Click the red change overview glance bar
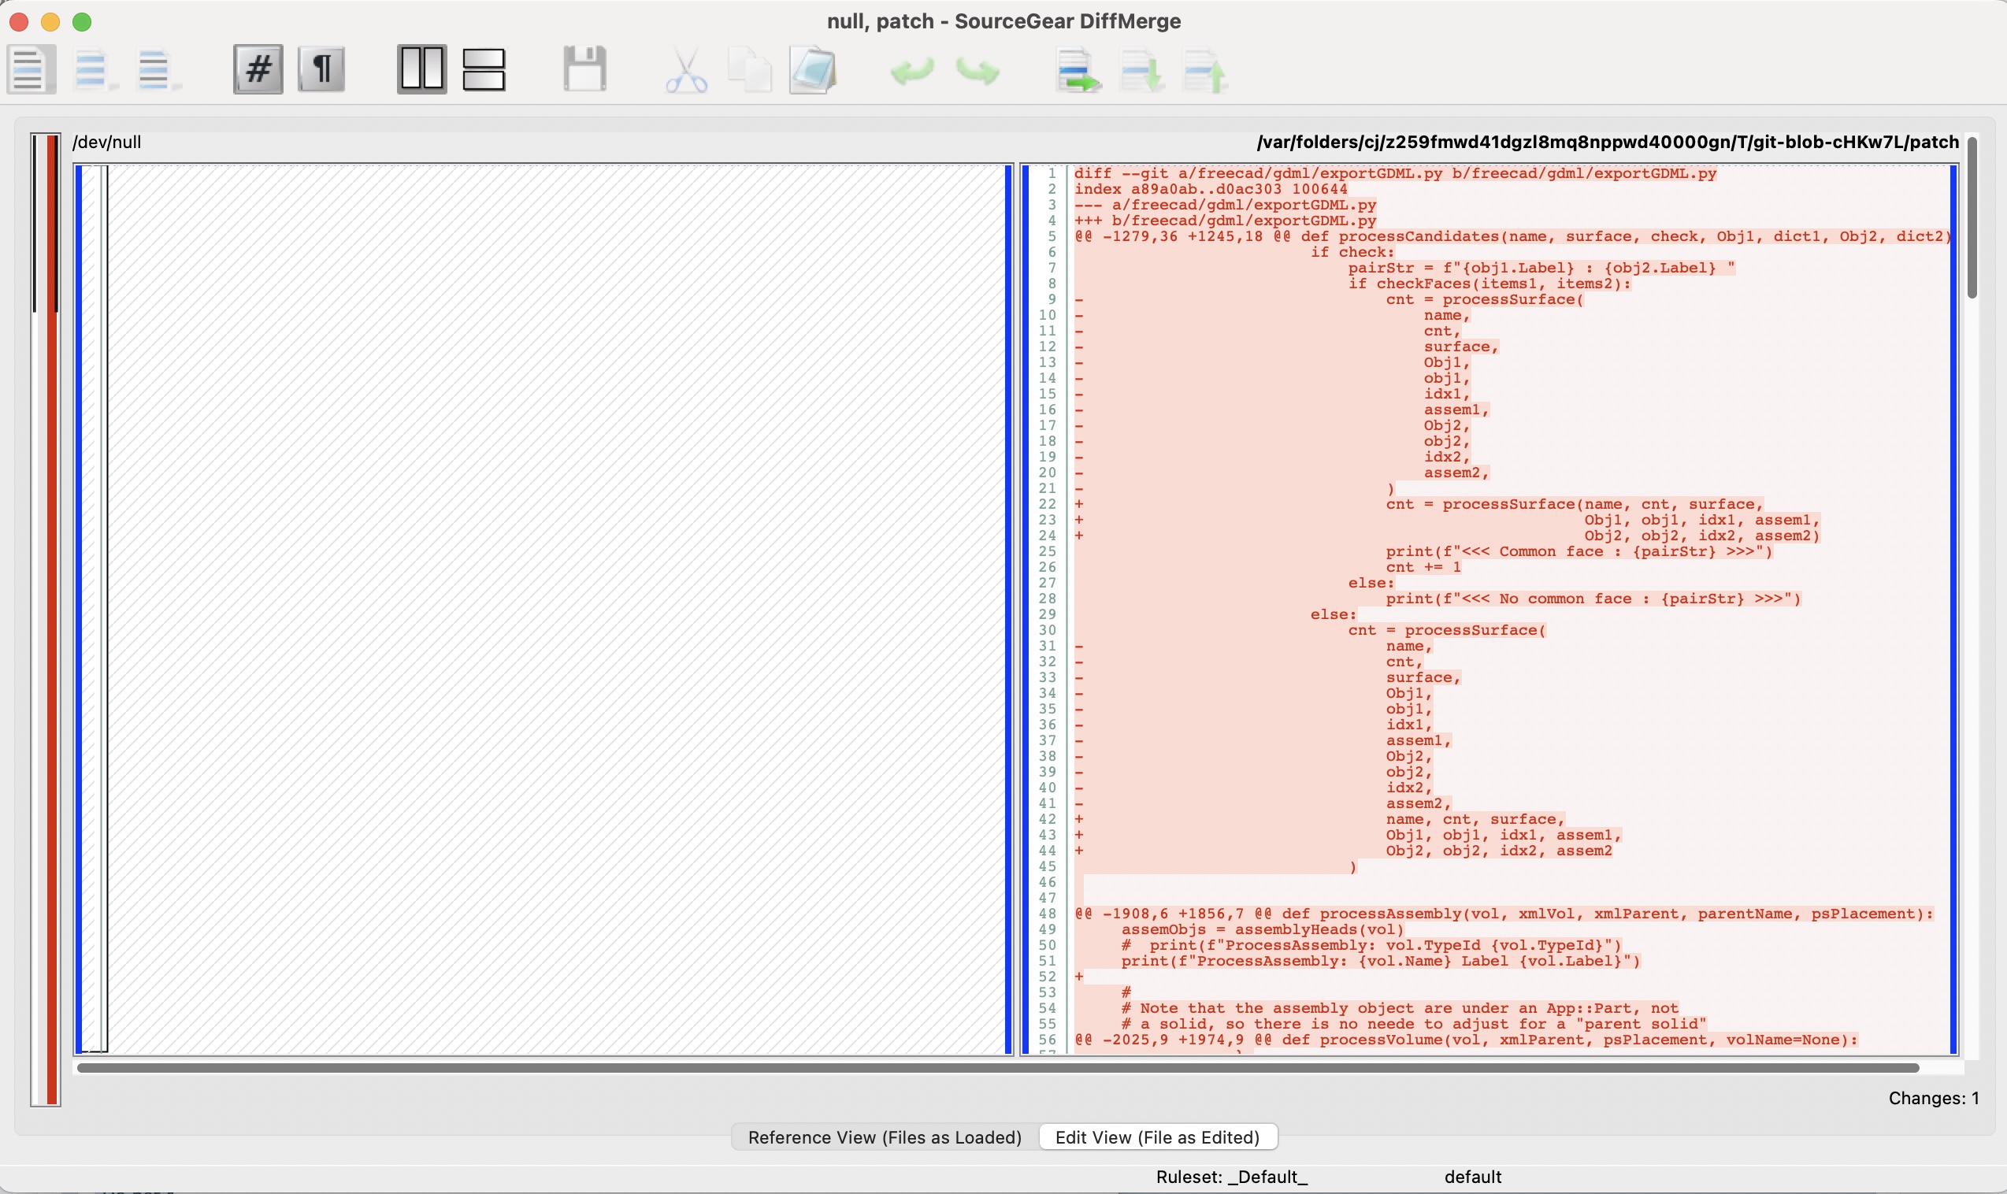This screenshot has width=2007, height=1194. [52, 620]
